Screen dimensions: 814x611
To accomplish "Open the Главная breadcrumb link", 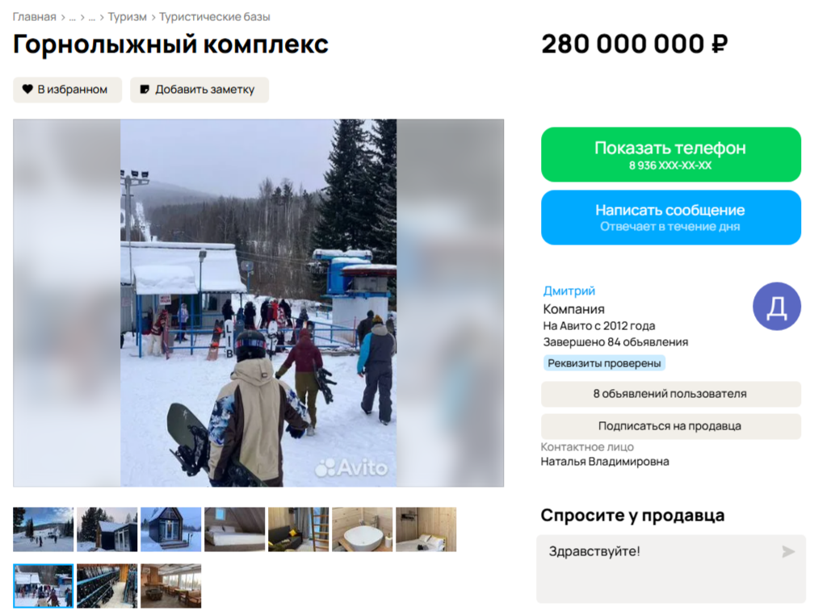I will pyautogui.click(x=34, y=17).
